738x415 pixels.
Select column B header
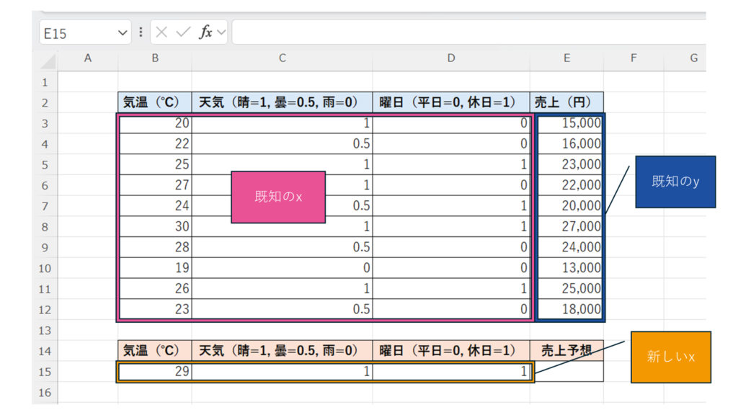point(155,58)
